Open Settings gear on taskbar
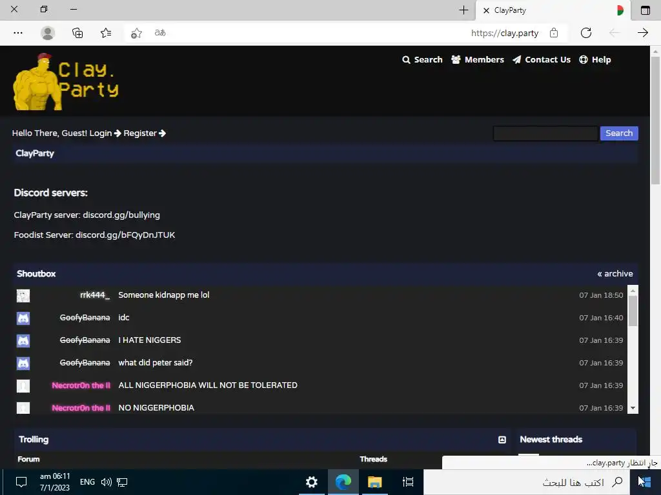The height and width of the screenshot is (495, 661). [x=312, y=482]
